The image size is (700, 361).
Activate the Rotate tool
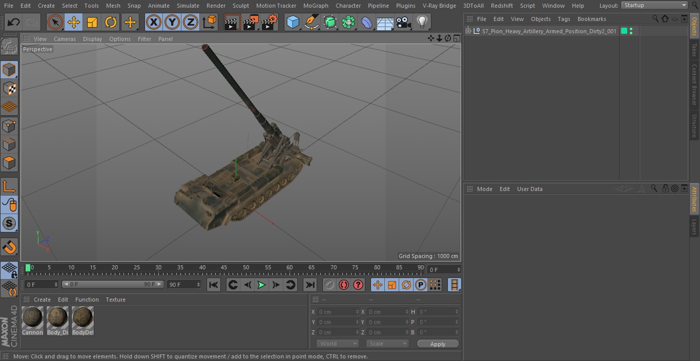pyautogui.click(x=111, y=22)
